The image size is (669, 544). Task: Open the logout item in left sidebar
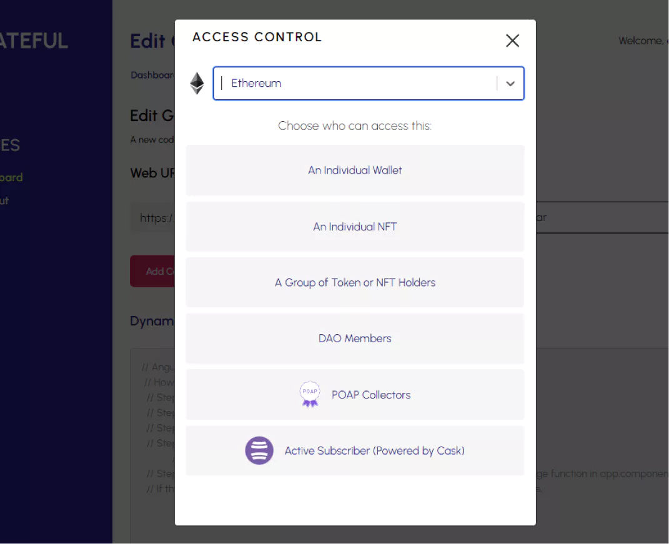(x=4, y=200)
